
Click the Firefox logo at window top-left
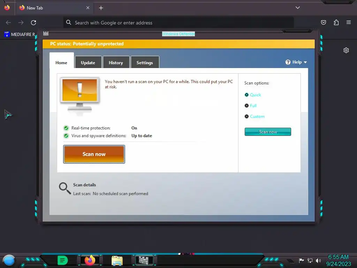click(x=7, y=8)
